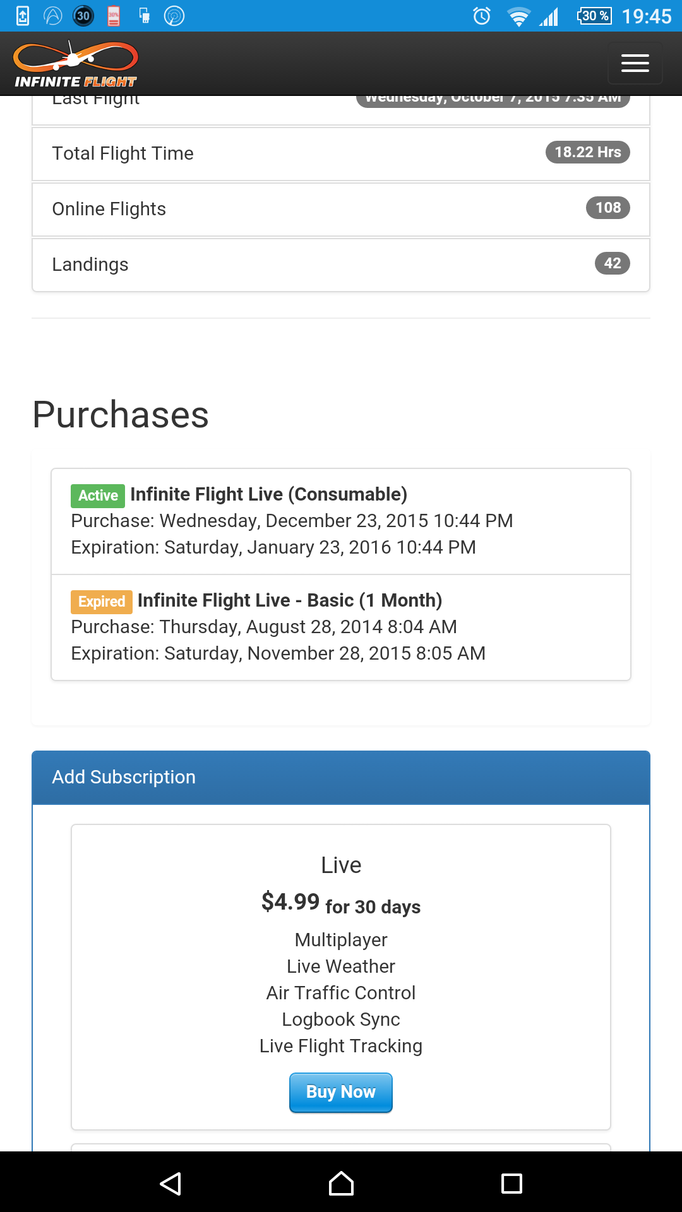Viewport: 682px width, 1212px height.
Task: Tap the Wi-Fi status bar icon
Action: click(518, 16)
